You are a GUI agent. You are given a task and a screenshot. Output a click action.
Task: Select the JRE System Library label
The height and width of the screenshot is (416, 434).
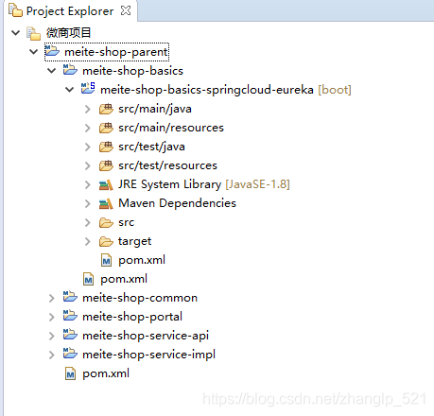(170, 184)
